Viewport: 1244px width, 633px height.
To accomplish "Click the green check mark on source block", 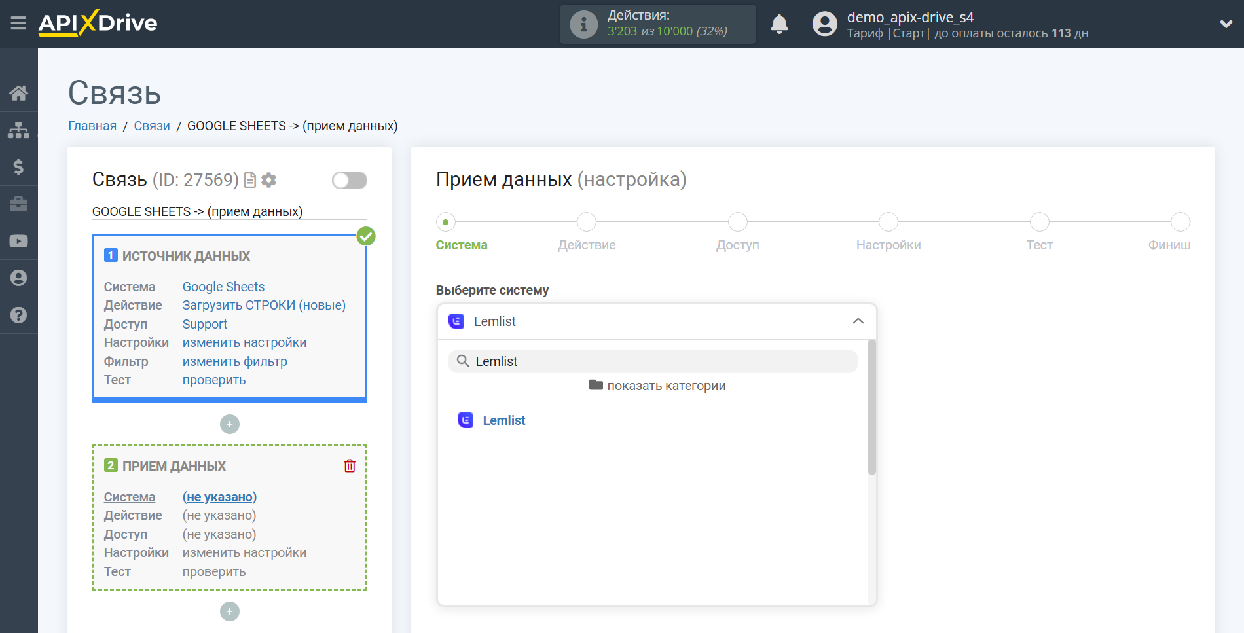I will tap(366, 236).
